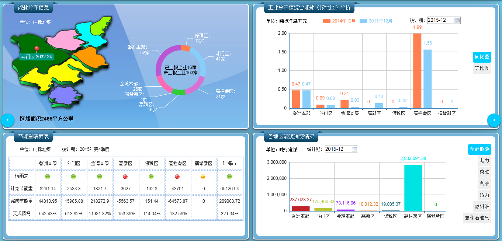Select the 全部能源 filter
Viewport: 502px width, 241px height.
pyautogui.click(x=480, y=149)
